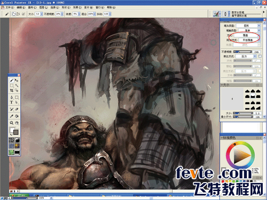Choose the Rectangular Shape tool
The image size is (267, 200).
click(x=16, y=97)
